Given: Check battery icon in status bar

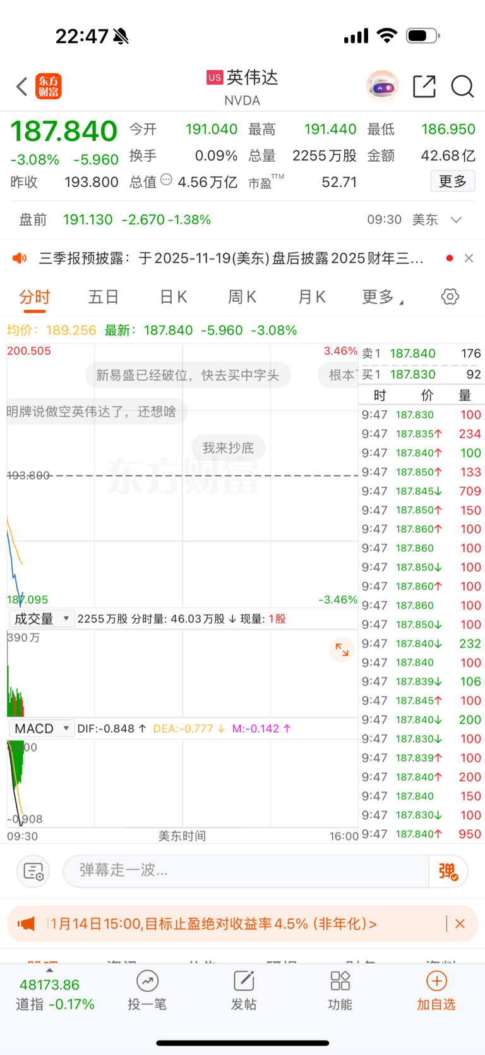Looking at the screenshot, I should pos(423,36).
